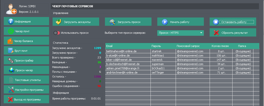Click the blue info icon beside Информация
The image size is (264, 106).
click(x=11, y=21)
